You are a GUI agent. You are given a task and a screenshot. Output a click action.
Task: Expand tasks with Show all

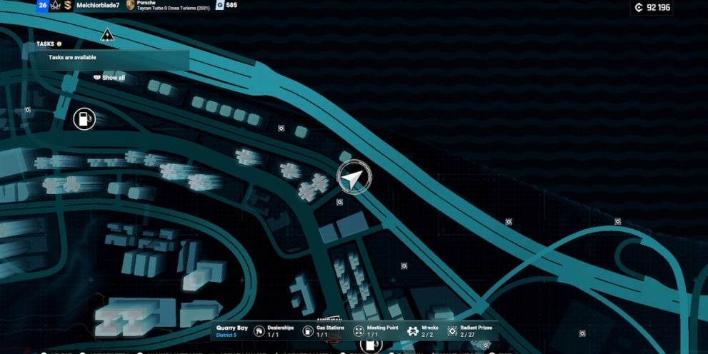(110, 78)
